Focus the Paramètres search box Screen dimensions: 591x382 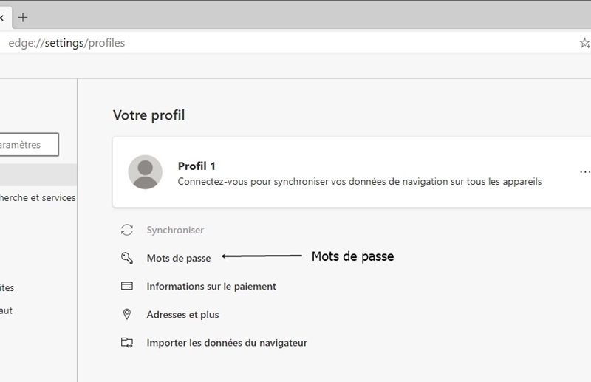[29, 144]
